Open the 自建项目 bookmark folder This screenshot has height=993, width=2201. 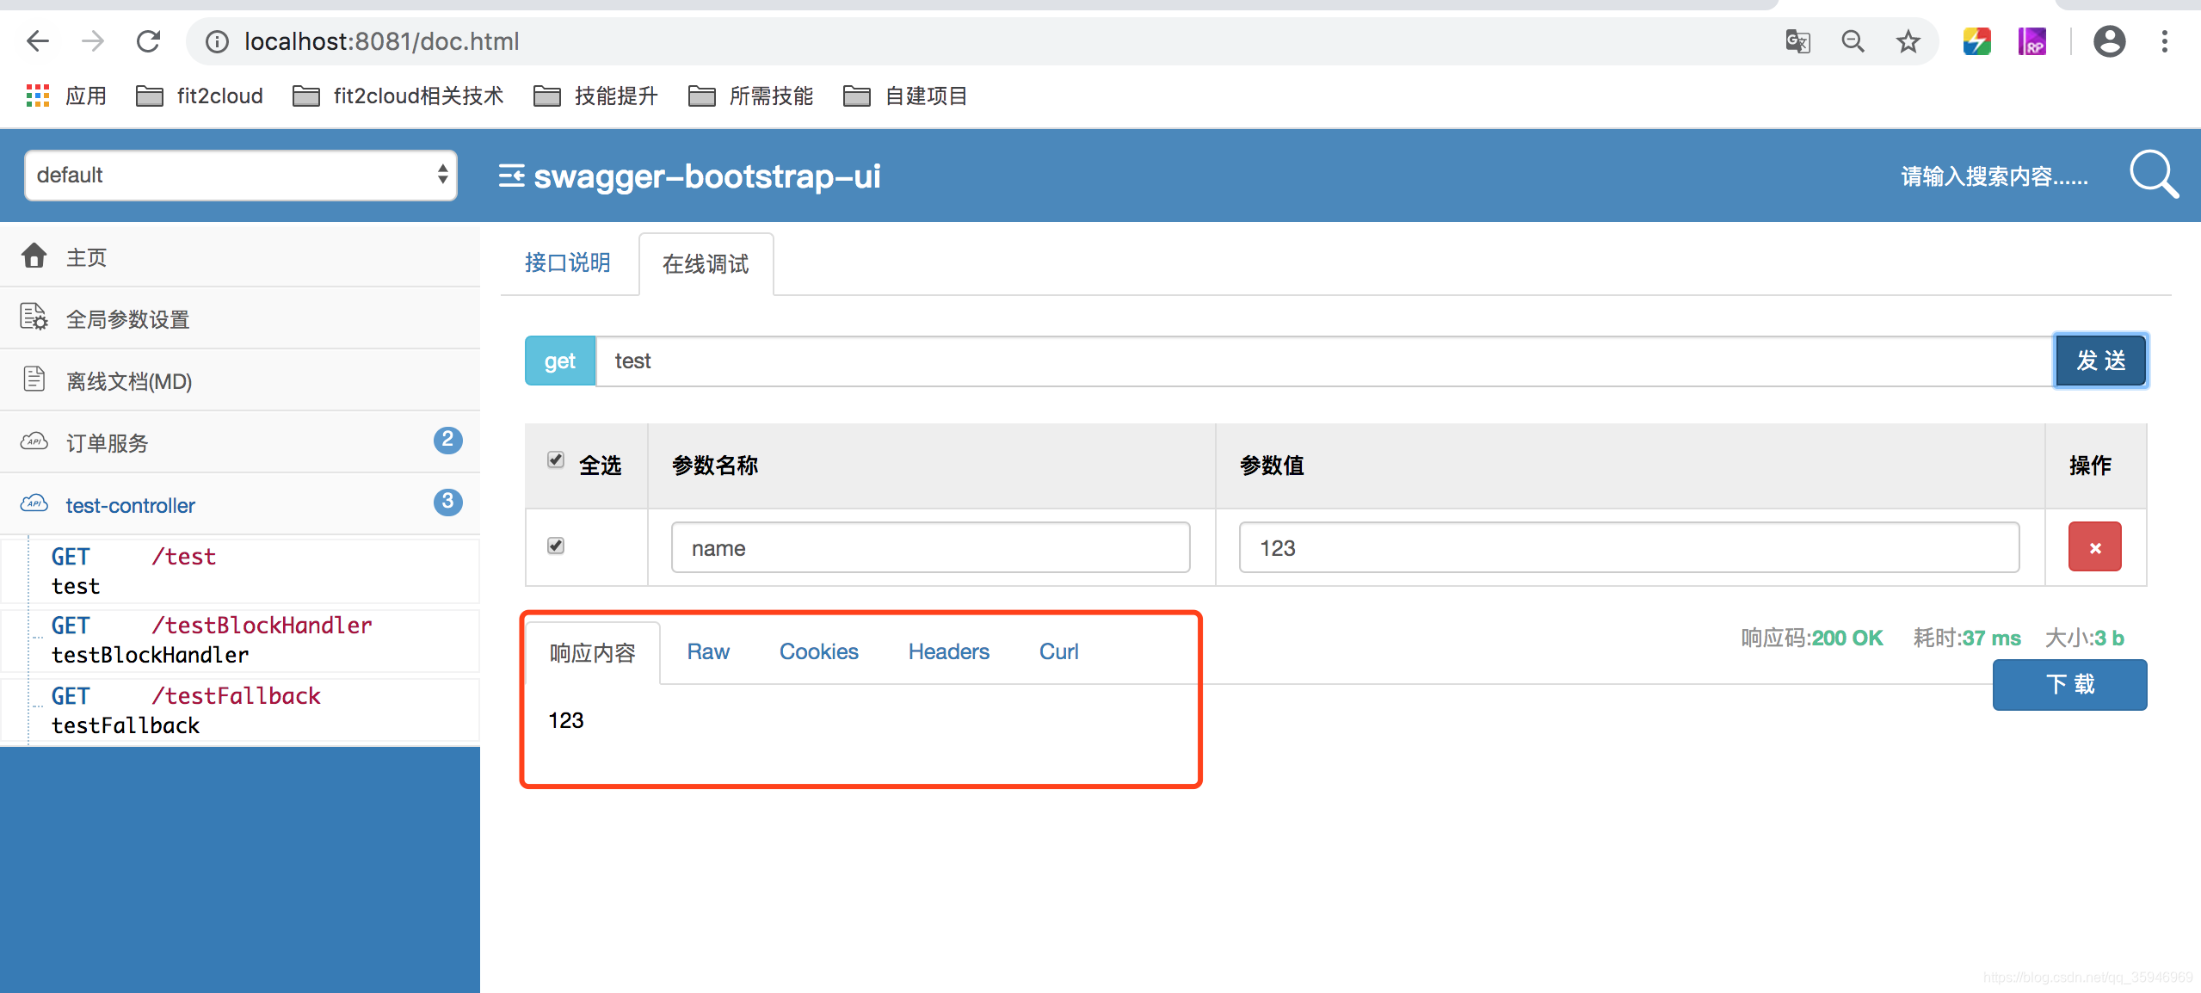click(x=905, y=96)
